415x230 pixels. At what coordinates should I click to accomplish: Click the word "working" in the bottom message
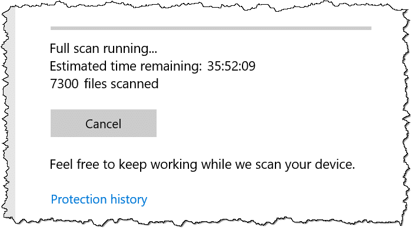point(174,165)
